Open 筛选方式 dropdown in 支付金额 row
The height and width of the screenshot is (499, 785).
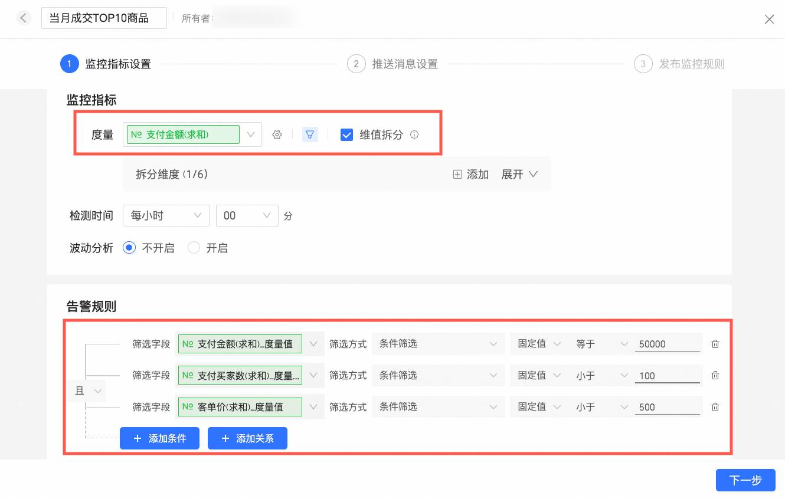coord(439,344)
